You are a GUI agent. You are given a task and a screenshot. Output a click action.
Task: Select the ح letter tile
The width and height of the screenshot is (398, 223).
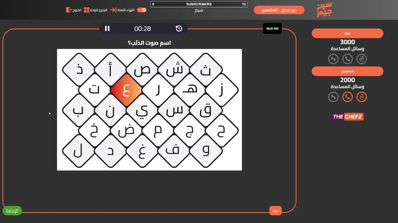(x=221, y=131)
